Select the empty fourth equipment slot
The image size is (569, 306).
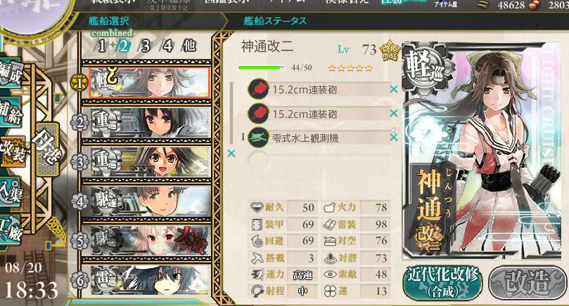click(x=319, y=159)
